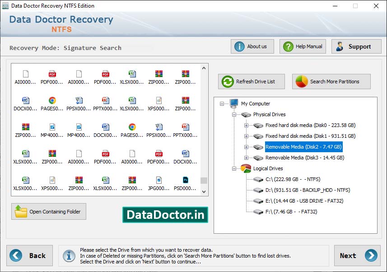Click the Next button

(357, 255)
